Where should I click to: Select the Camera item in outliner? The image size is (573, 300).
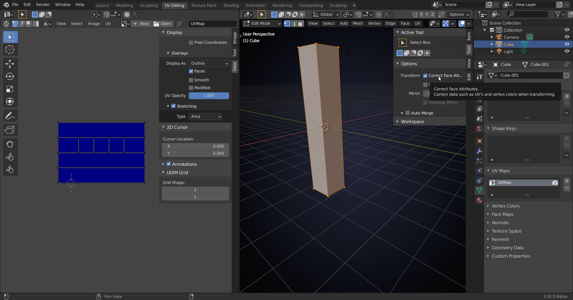(x=511, y=37)
